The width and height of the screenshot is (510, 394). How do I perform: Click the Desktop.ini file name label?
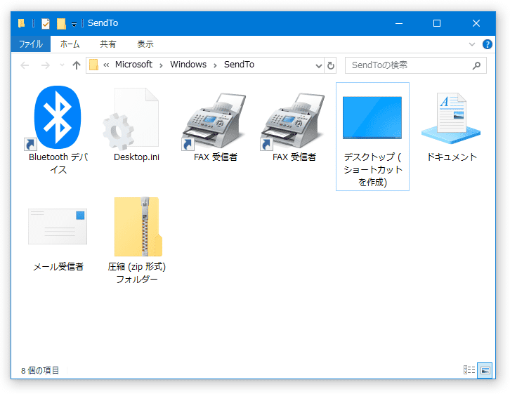(x=136, y=157)
